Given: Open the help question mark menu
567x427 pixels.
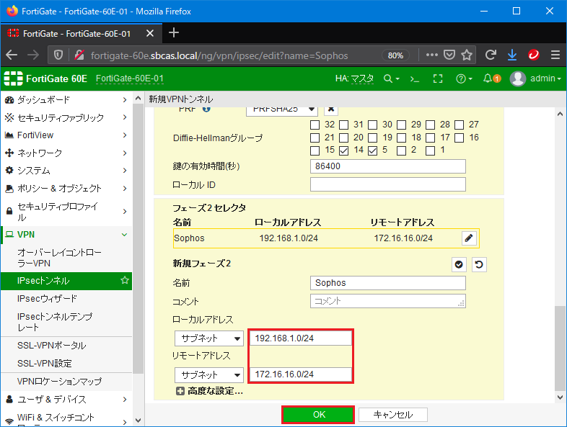Looking at the screenshot, I should point(464,78).
